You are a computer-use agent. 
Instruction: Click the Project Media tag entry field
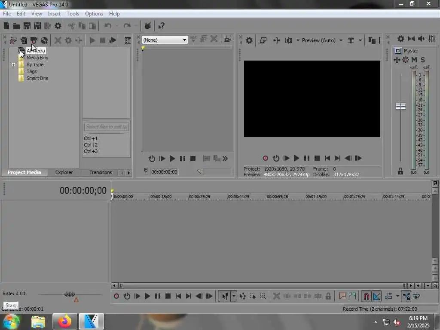pyautogui.click(x=107, y=127)
